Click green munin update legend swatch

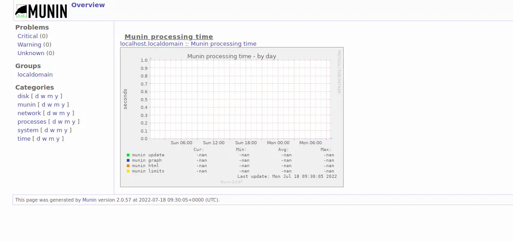[128, 155]
